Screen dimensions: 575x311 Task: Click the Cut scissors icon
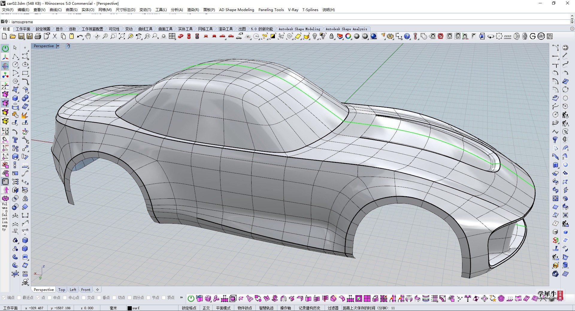[x=55, y=36]
